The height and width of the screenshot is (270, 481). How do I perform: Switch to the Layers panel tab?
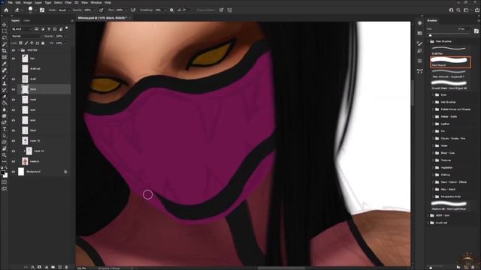(15, 21)
